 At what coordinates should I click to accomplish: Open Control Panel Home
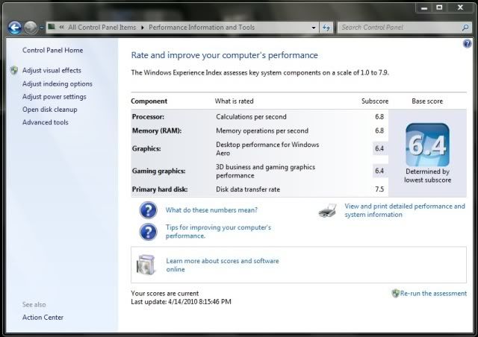coord(52,50)
